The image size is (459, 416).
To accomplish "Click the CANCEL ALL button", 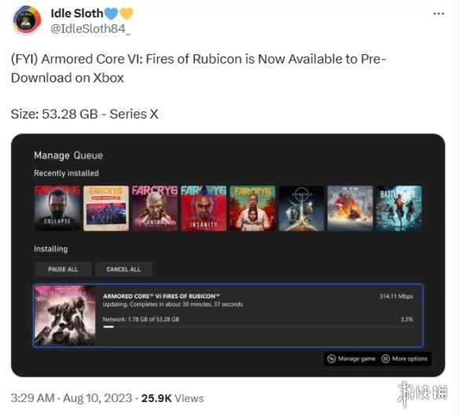I will point(123,269).
